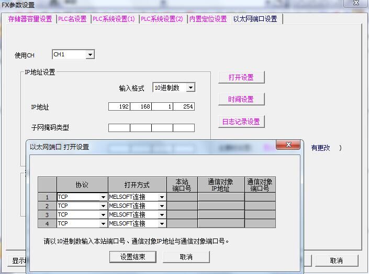Click the first 子网掩码类型 field
The height and width of the screenshot is (274, 369).
coord(119,127)
